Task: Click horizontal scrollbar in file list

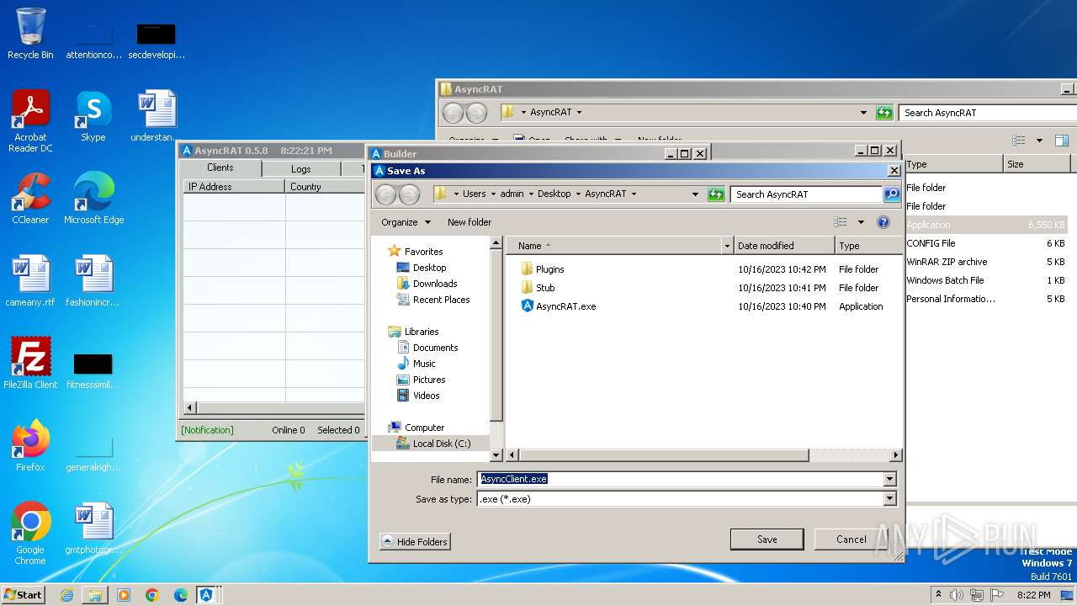Action: coord(663,455)
